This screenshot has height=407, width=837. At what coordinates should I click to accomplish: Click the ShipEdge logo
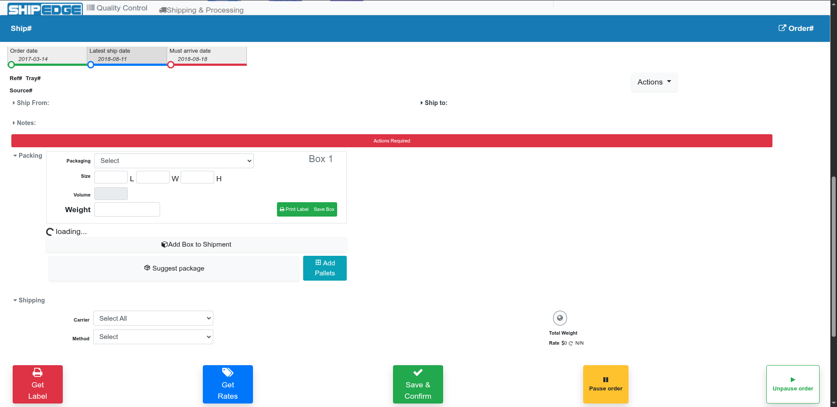(45, 9)
